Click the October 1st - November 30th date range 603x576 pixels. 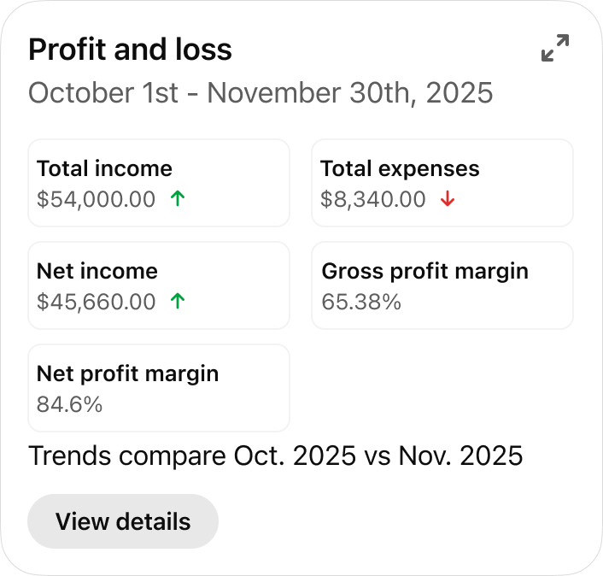click(x=261, y=92)
